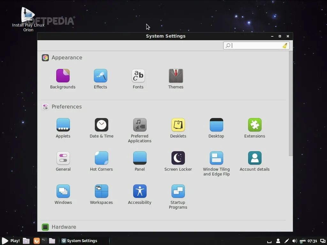
Task: Open the window list icon at the panel's end
Action: (323, 241)
